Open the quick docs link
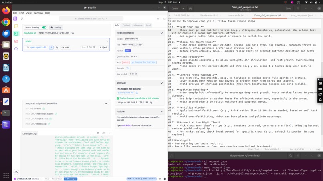323x181 pixels. [127, 125]
